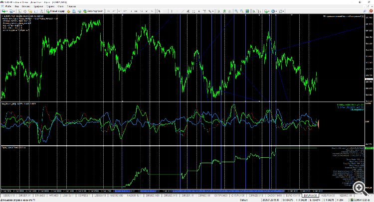Image resolution: width=374 pixels, height=202 pixels.
Task: Expand the Templates dropdown arrow
Action: click(x=283, y=11)
